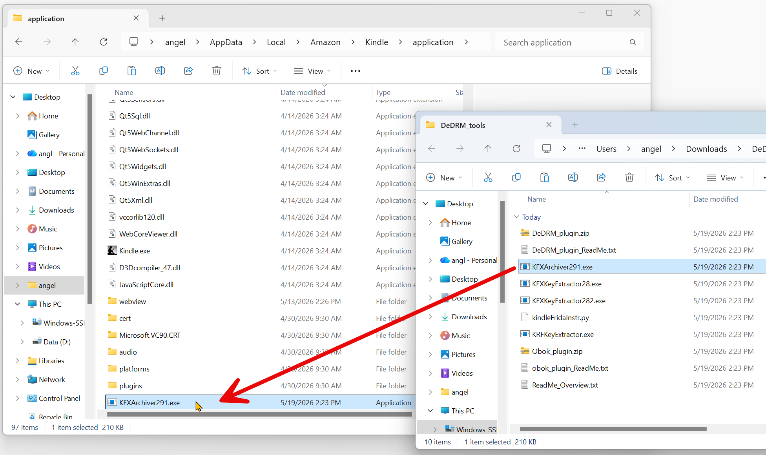Open See more ellipsis in application window
The height and width of the screenshot is (455, 766).
click(x=355, y=71)
